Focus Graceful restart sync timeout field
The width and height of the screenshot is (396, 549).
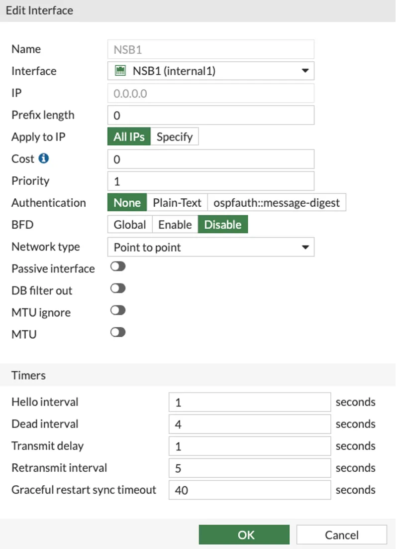(x=250, y=490)
